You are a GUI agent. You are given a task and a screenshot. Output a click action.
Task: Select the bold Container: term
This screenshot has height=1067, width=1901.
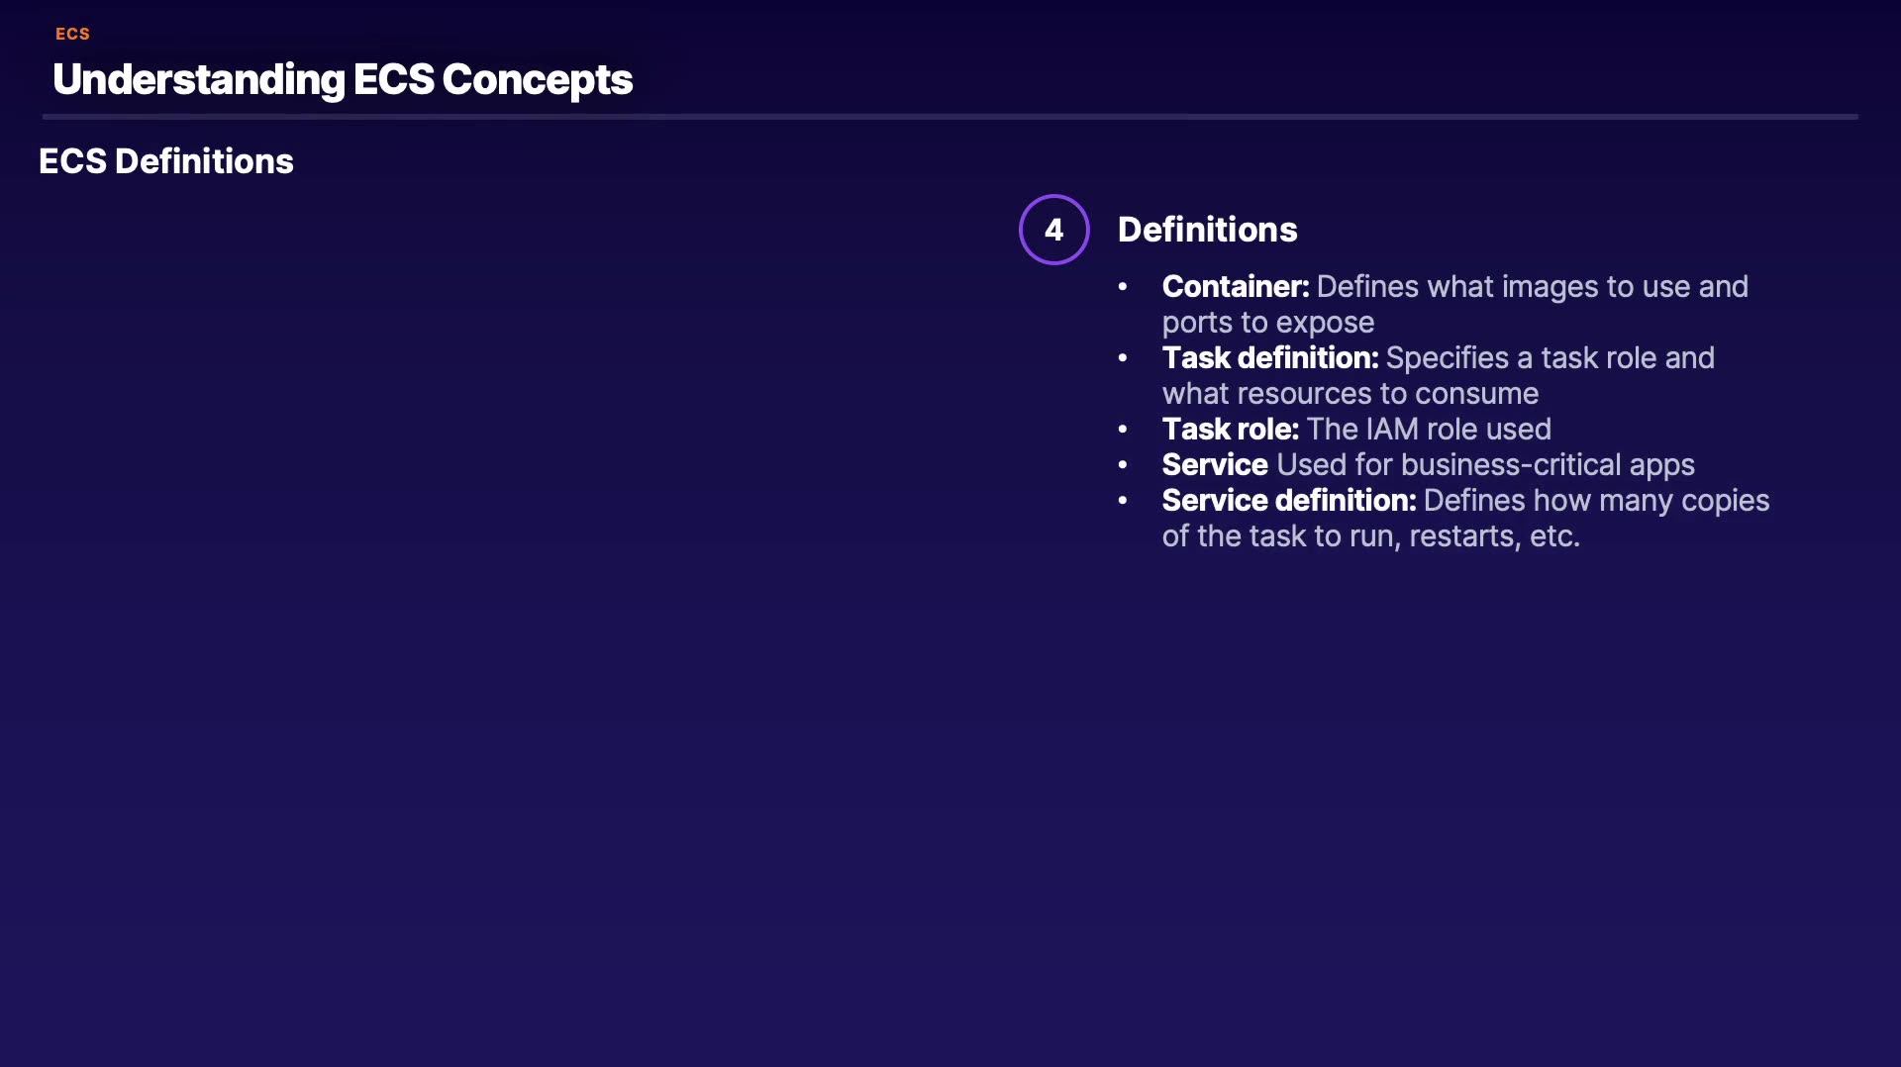point(1235,287)
